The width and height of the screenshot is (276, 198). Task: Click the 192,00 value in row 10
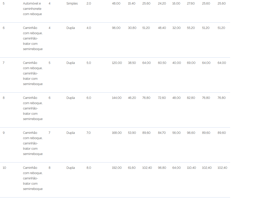point(117,168)
